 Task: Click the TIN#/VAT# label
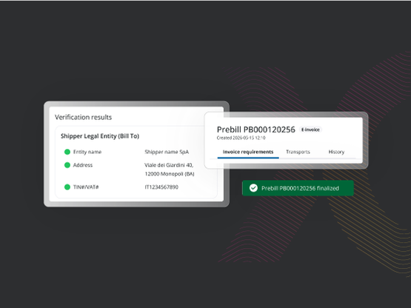tap(86, 187)
